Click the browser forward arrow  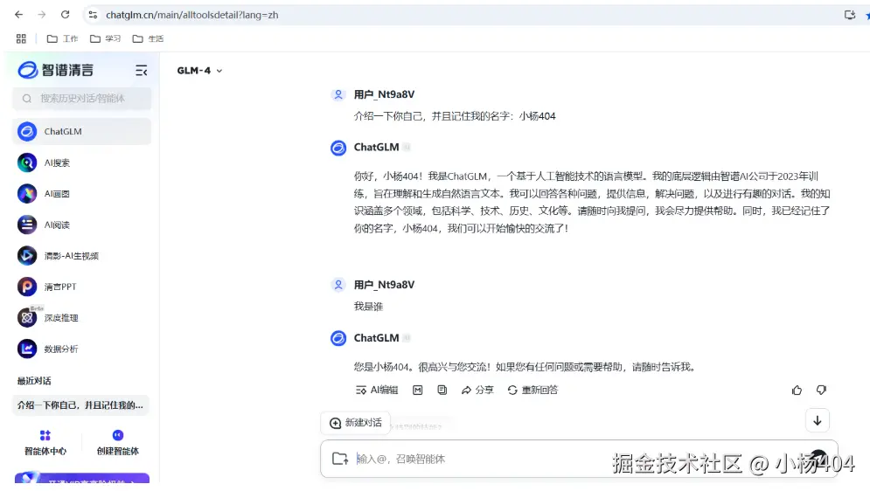(42, 15)
